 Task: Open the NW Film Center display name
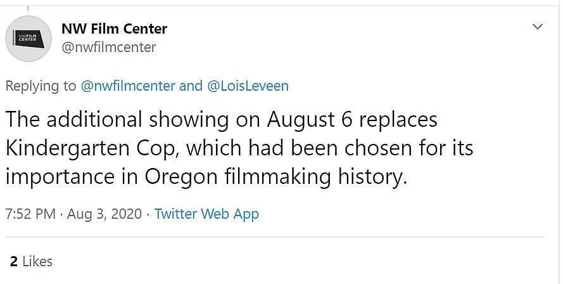[114, 29]
